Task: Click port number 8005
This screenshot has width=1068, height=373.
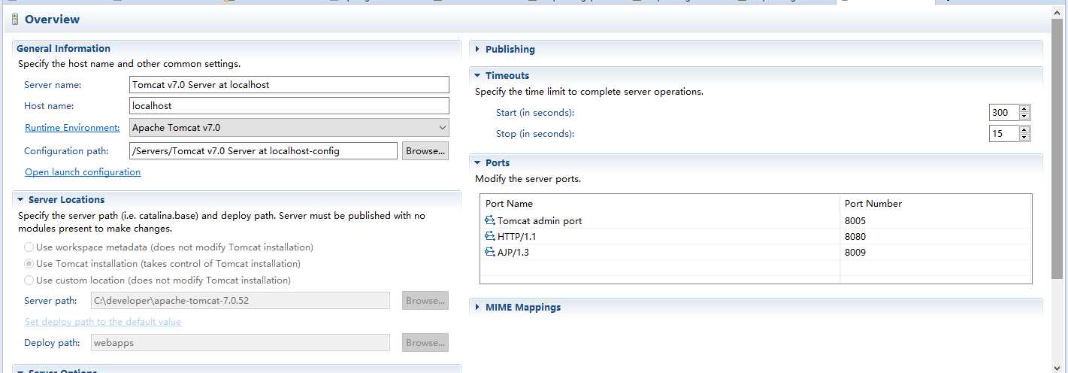Action: (x=855, y=221)
